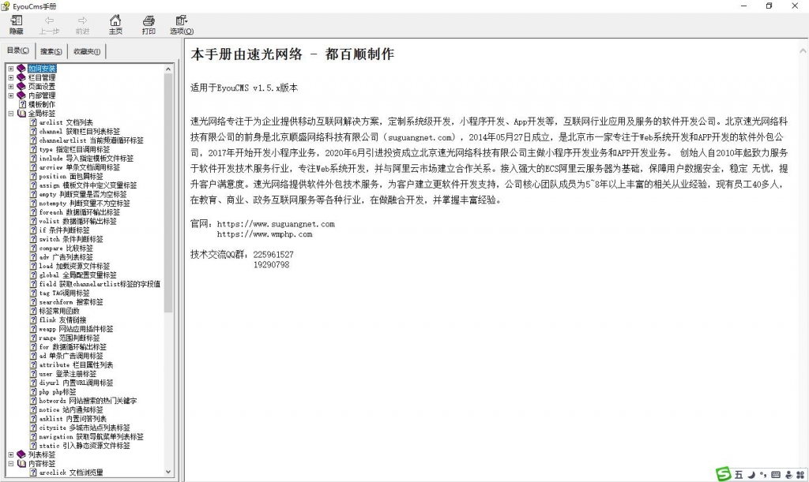Open empty 判断变量是否为空标签 topic
The image size is (809, 482).
[83, 194]
